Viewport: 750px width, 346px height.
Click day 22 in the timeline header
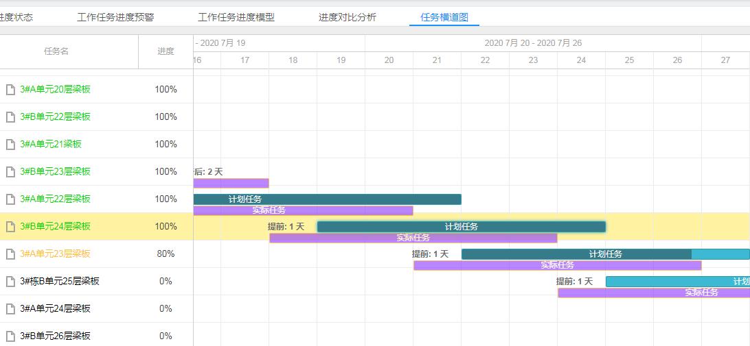[x=485, y=60]
